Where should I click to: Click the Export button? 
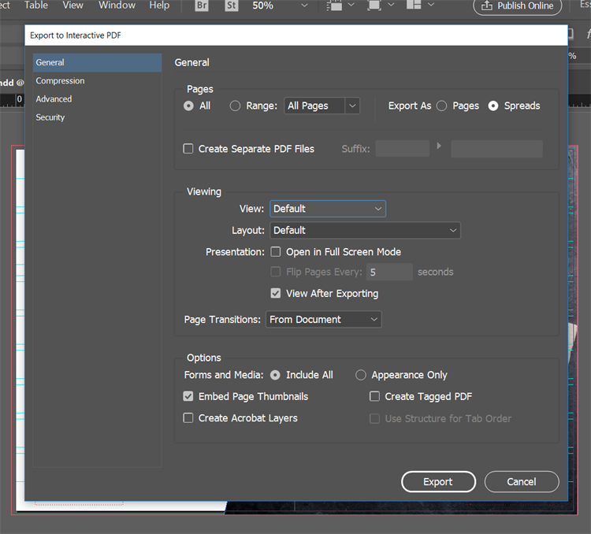point(438,481)
